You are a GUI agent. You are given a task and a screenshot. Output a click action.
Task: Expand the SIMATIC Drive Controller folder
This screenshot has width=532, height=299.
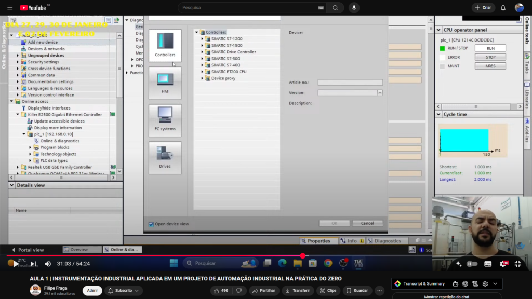202,52
